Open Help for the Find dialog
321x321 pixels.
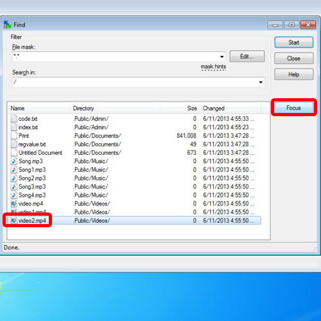click(x=293, y=74)
